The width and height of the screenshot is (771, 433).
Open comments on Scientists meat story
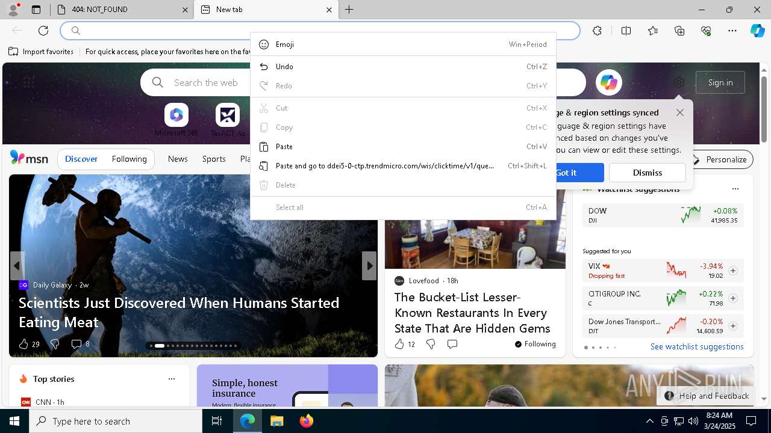[x=80, y=344]
